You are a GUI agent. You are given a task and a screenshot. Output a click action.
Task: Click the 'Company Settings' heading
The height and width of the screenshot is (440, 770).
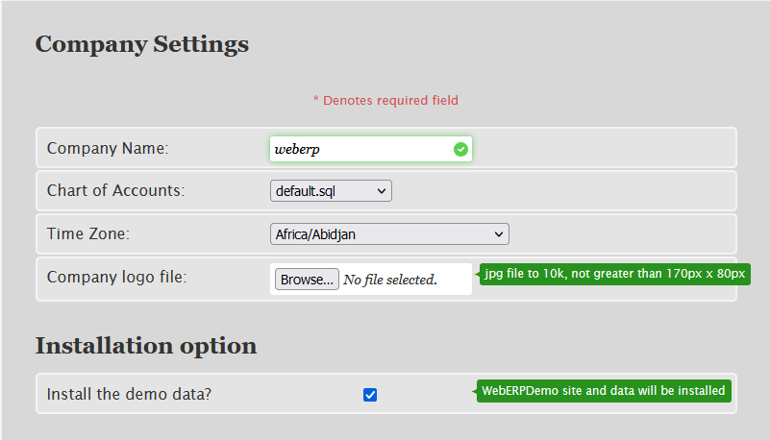tap(141, 44)
